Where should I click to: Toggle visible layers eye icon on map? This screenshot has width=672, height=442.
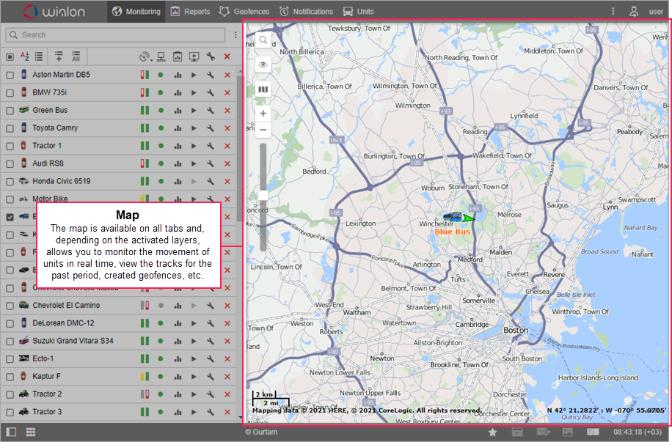pos(263,65)
